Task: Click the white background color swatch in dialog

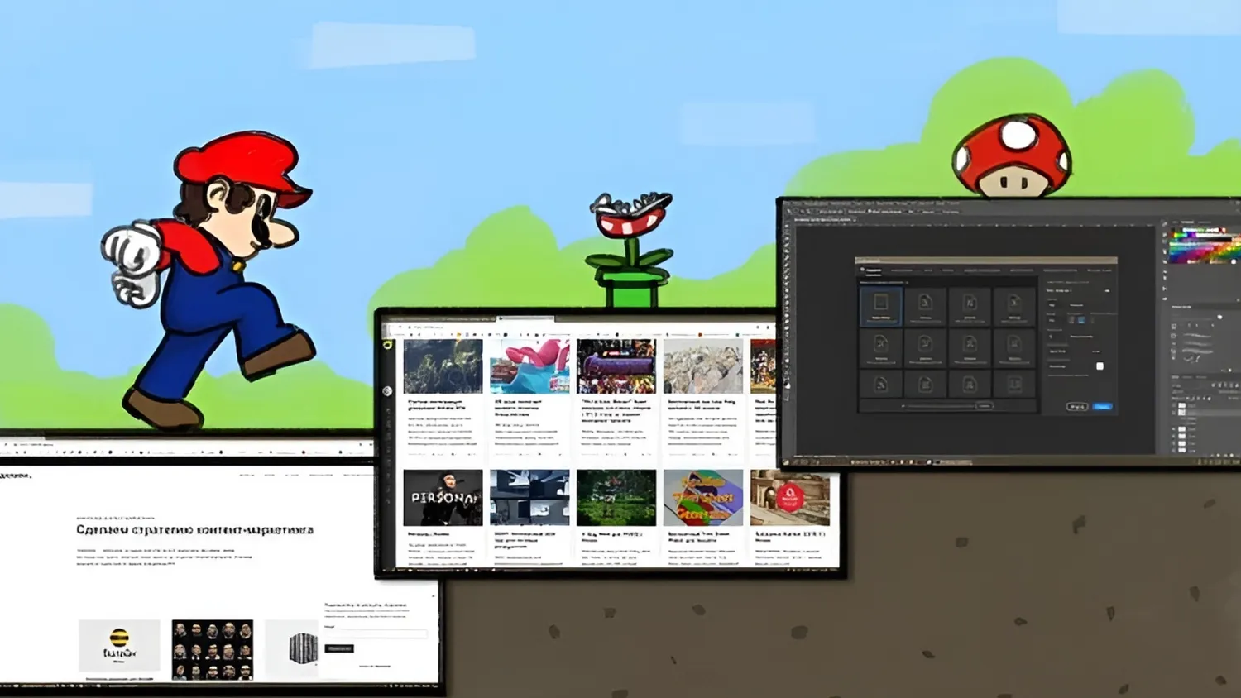Action: coord(1100,366)
